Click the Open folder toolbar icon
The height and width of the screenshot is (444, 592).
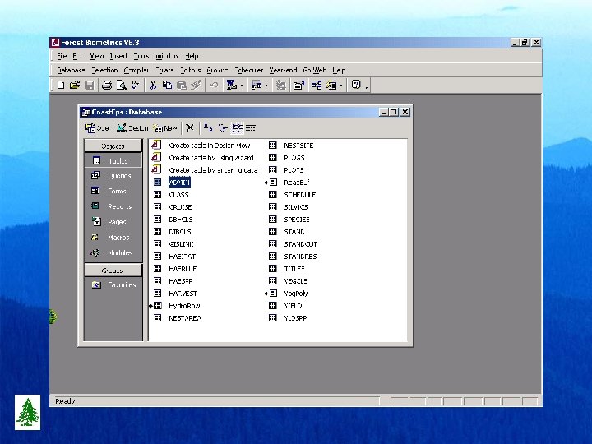coord(75,85)
